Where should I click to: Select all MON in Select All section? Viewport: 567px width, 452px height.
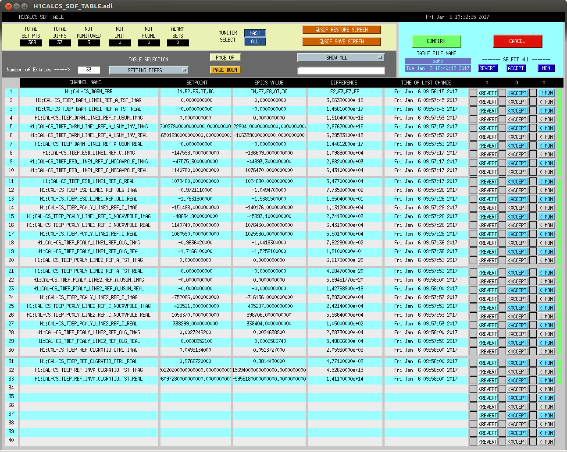pos(546,68)
